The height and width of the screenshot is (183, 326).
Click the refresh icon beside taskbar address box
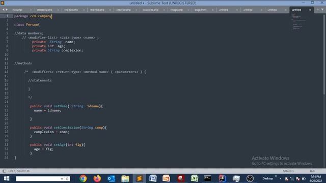67,178
